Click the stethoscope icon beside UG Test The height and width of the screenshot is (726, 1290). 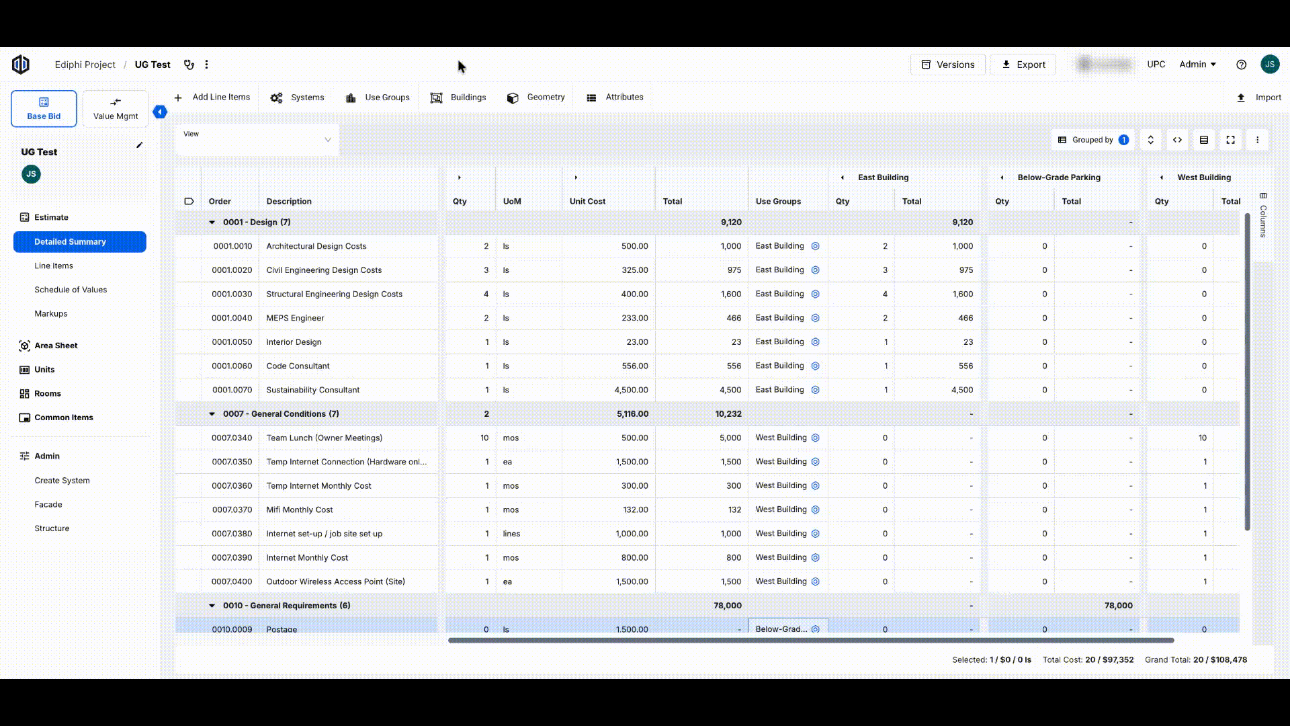[189, 65]
